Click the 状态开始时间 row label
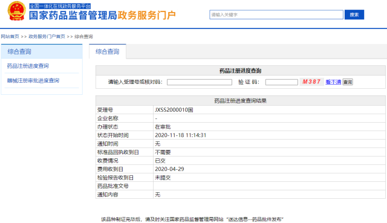This screenshot has width=387, height=223. pyautogui.click(x=113, y=135)
